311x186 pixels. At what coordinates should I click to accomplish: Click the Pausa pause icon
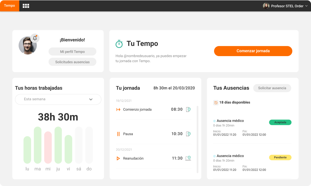click(x=118, y=134)
